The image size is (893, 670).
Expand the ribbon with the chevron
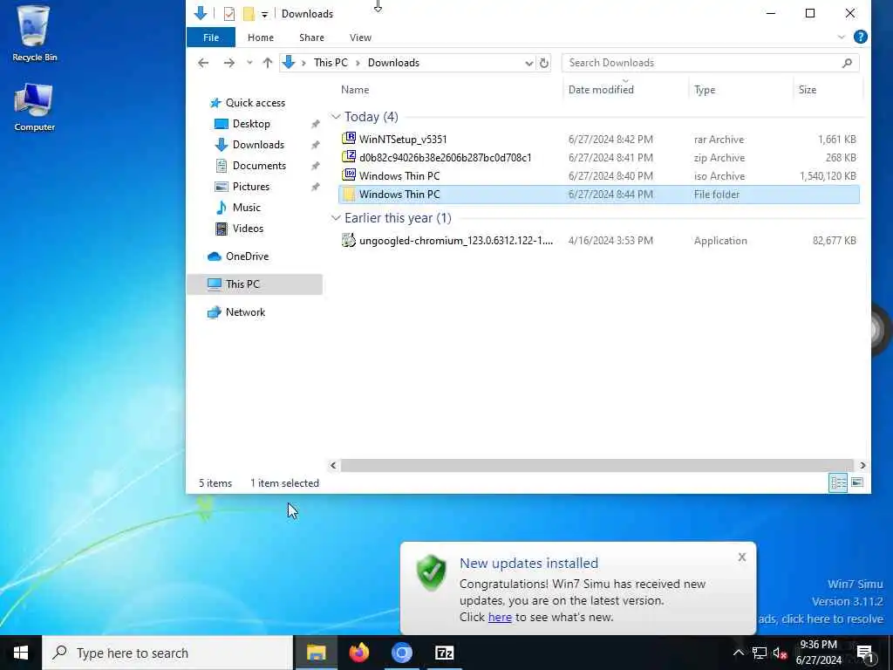coord(842,37)
